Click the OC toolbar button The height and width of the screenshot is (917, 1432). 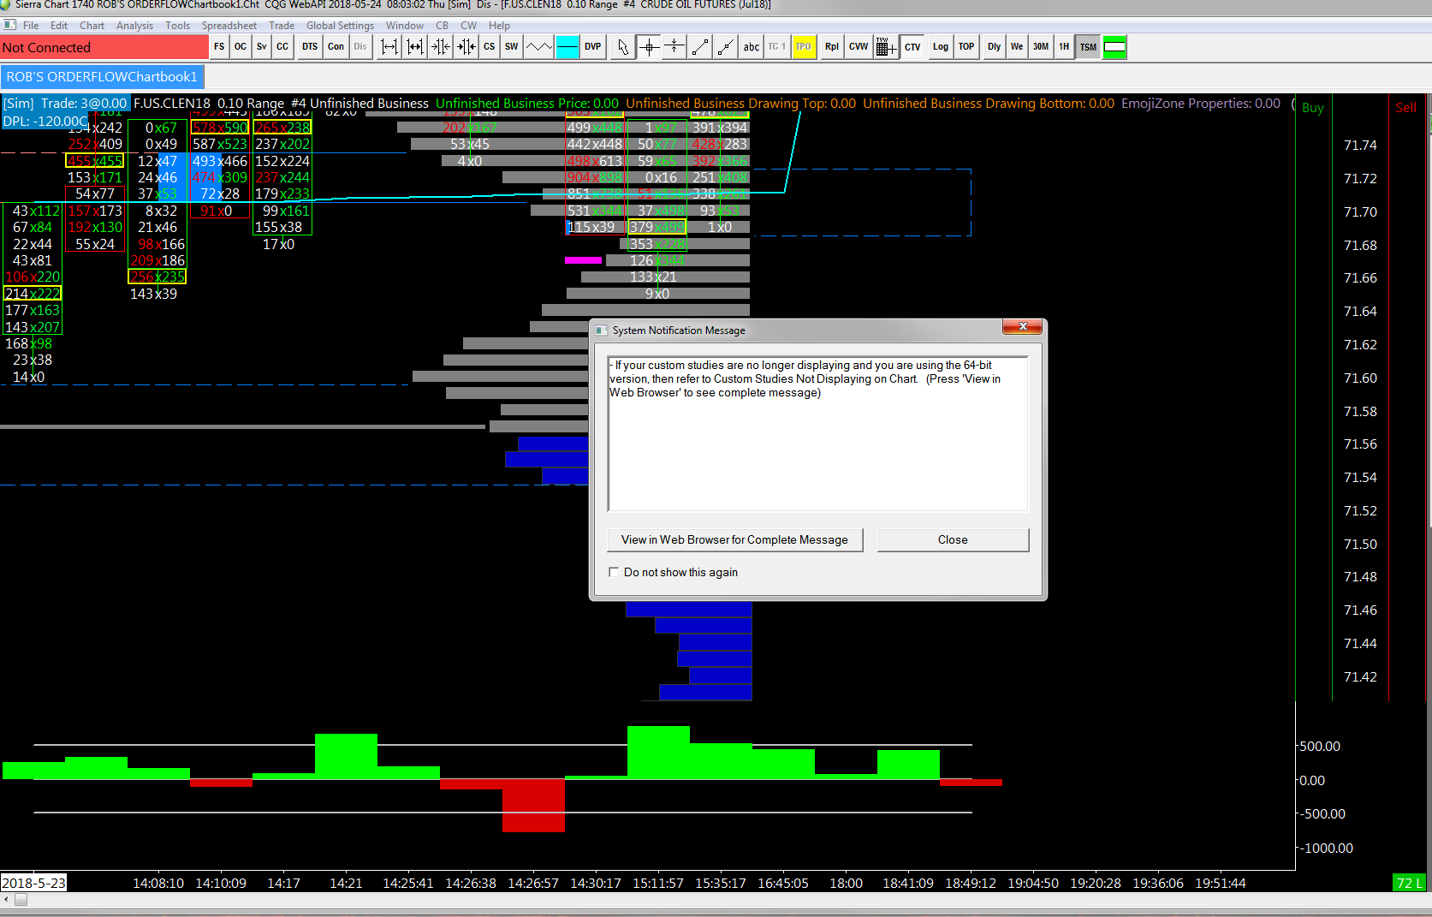click(241, 47)
